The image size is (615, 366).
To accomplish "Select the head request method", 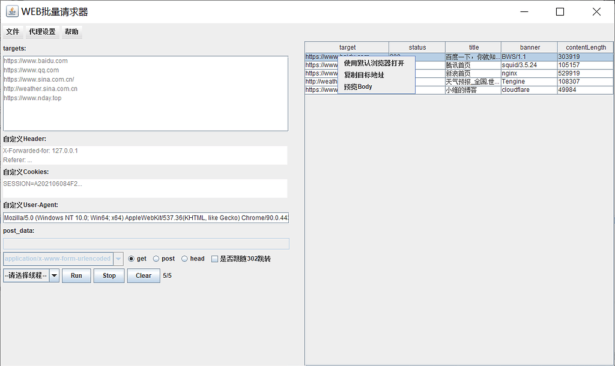I will click(184, 259).
